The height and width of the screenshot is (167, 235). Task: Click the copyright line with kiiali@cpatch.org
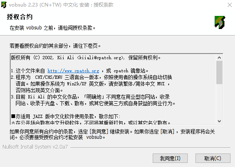point(86,58)
